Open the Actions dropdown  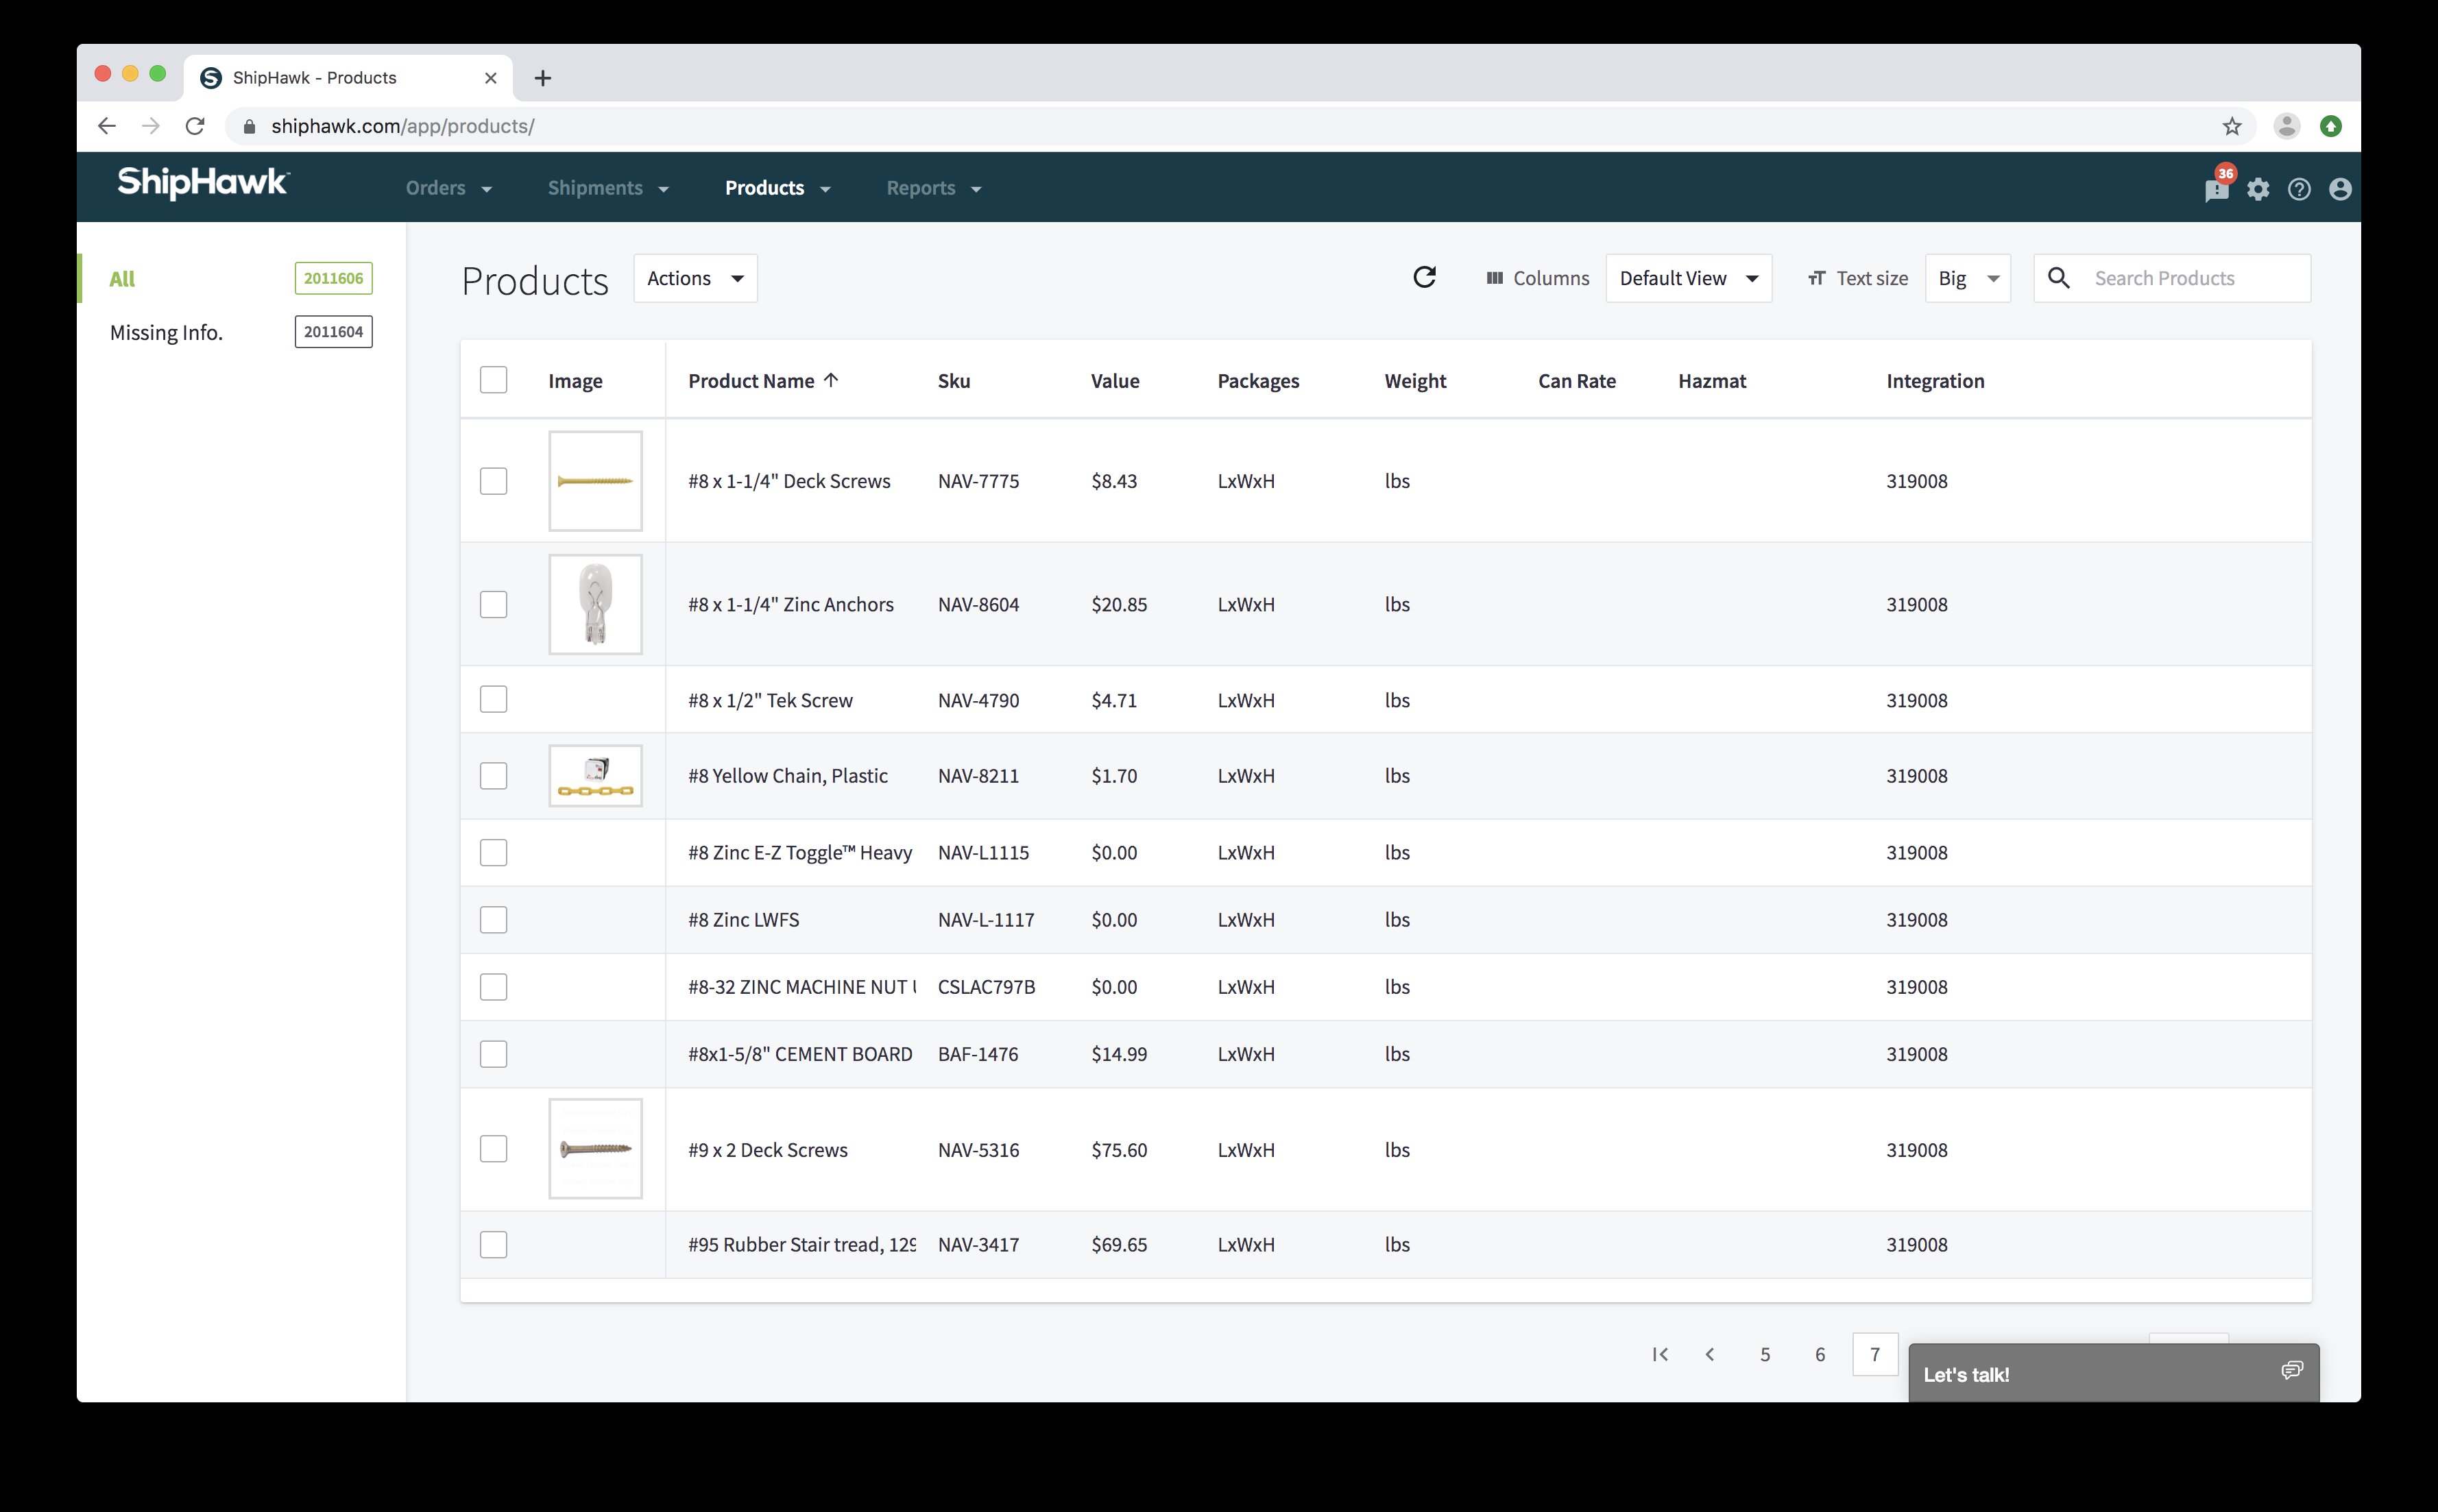click(x=695, y=278)
